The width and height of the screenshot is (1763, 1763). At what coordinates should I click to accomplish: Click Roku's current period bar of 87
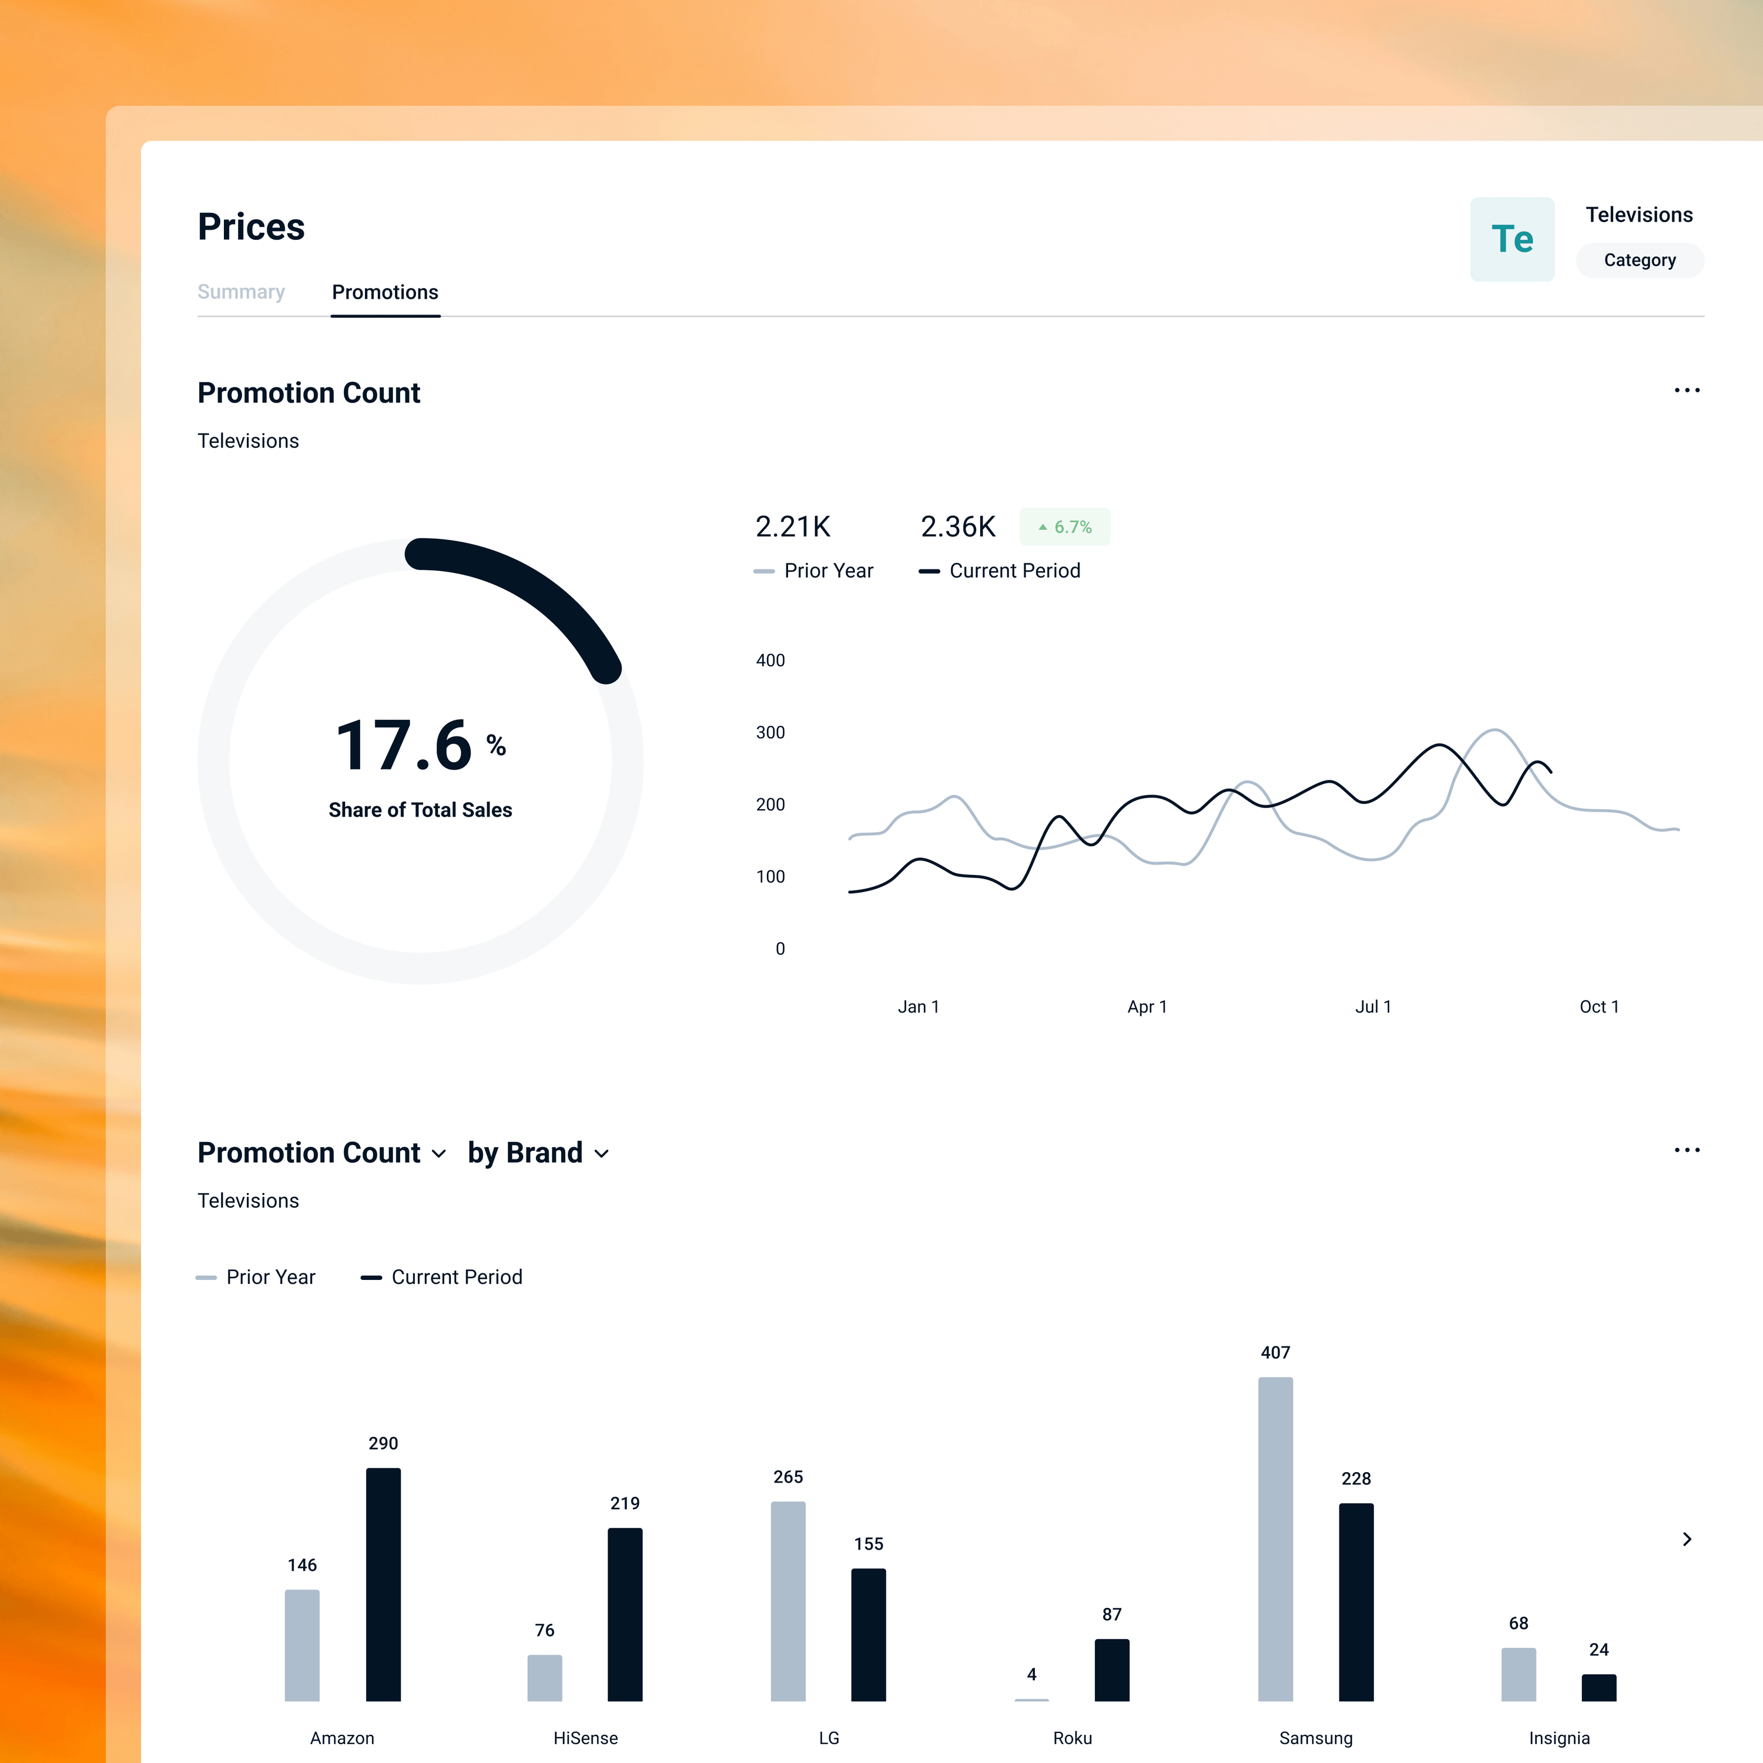(x=1112, y=1670)
